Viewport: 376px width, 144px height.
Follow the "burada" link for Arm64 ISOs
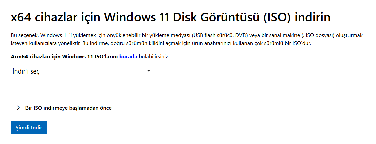click(128, 57)
